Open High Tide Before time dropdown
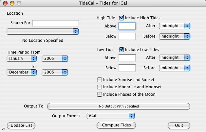 coord(175,36)
